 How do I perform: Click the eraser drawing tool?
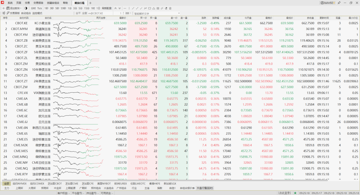pos(166,8)
